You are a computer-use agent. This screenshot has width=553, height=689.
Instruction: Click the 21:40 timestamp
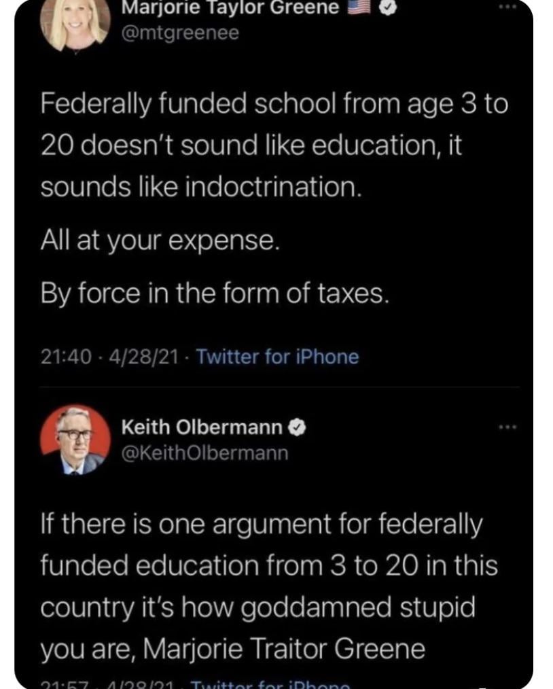pyautogui.click(x=66, y=356)
